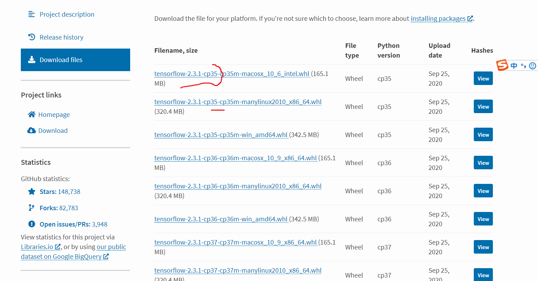The image size is (538, 281).
Task: View hashes for cp35 manylinux wheel
Action: click(x=483, y=107)
